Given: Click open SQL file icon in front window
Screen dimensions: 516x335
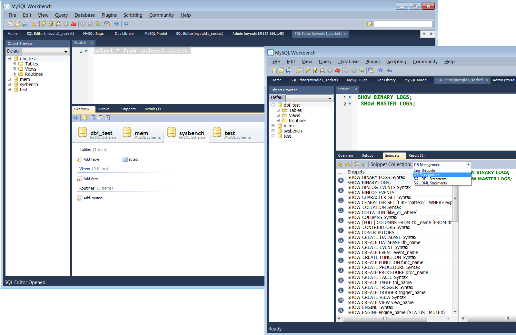Looking at the screenshot, I should click(x=282, y=70).
